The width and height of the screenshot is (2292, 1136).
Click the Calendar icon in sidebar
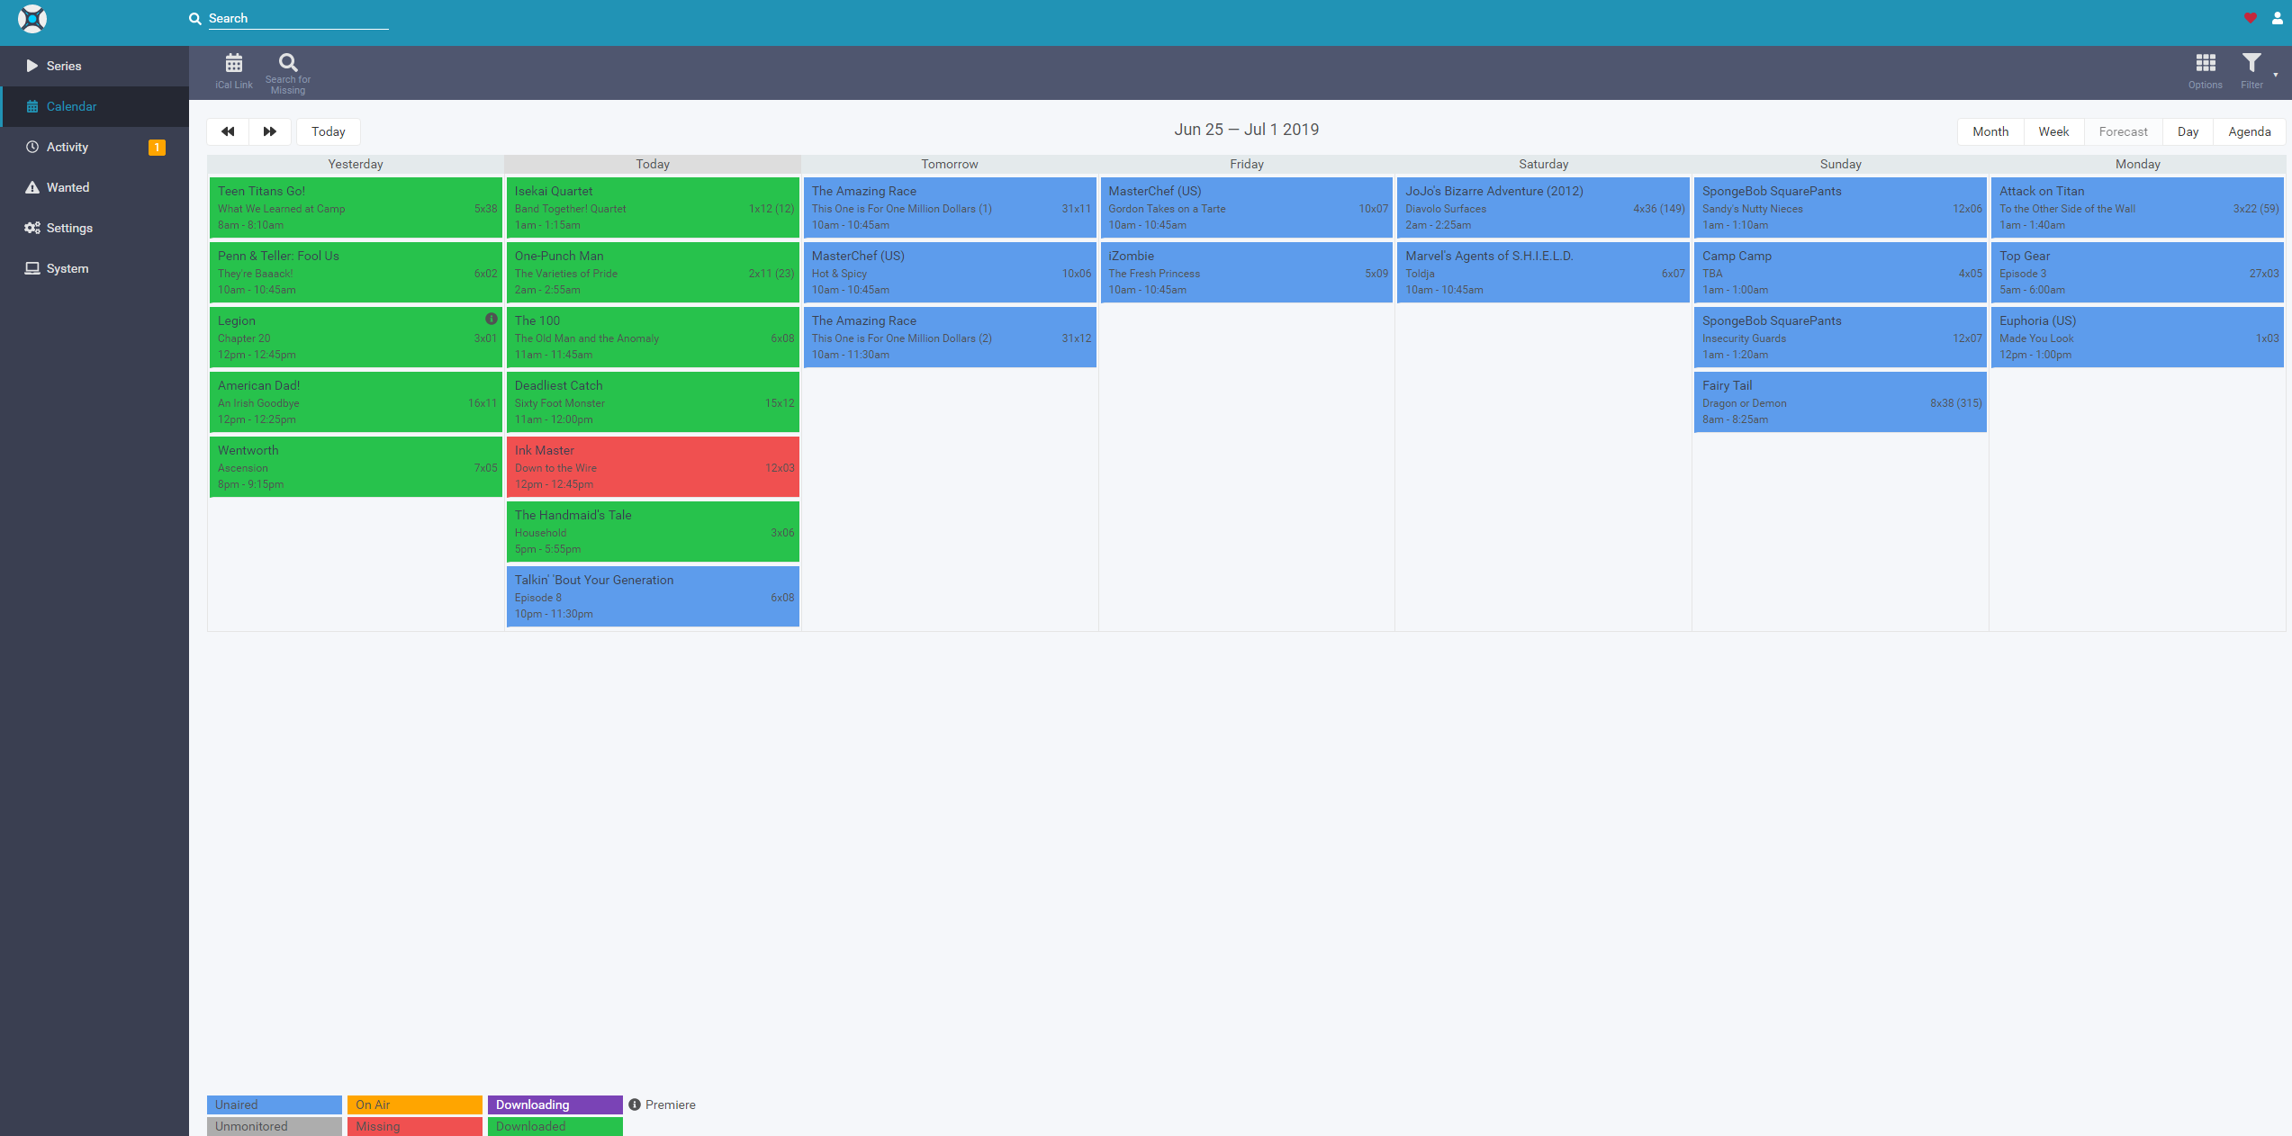click(32, 106)
